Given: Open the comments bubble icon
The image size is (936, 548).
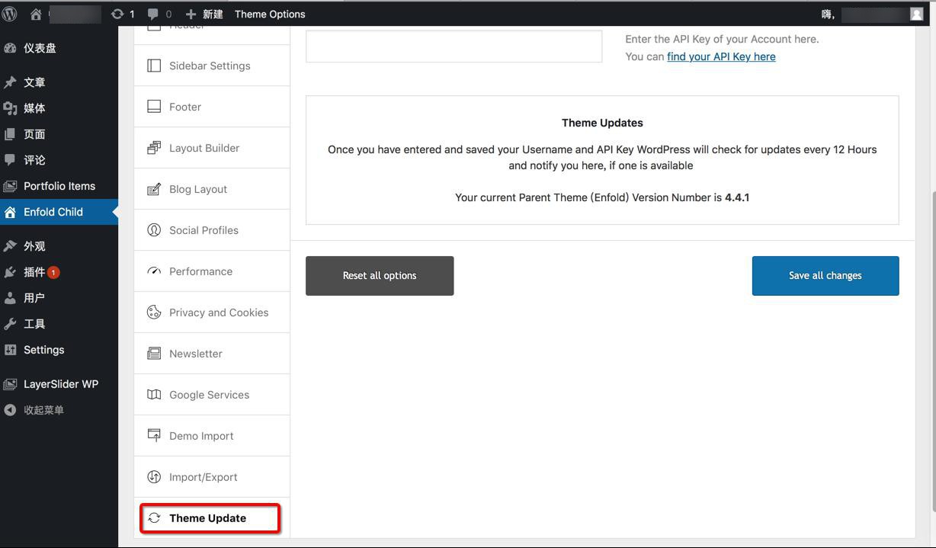Looking at the screenshot, I should (152, 14).
